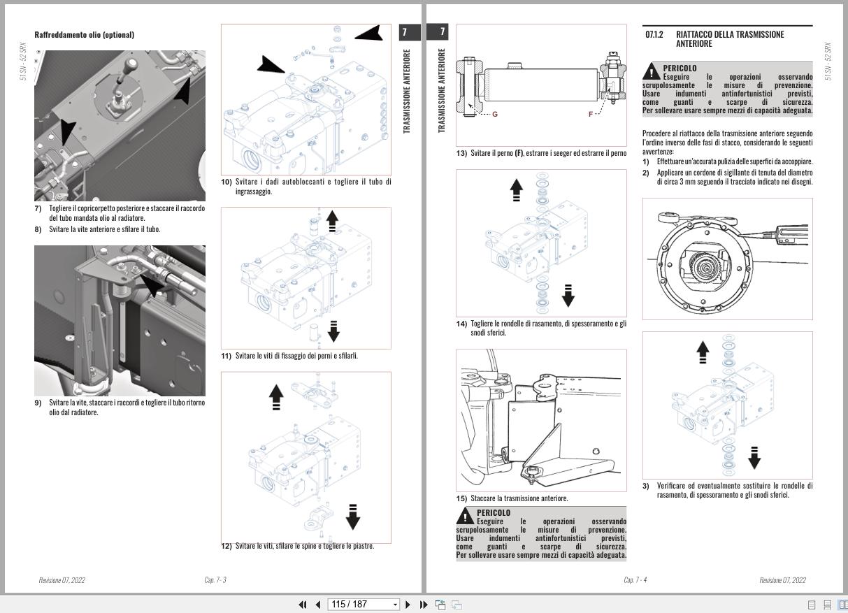
Task: Click the 'Cap. 7- 3' page footer
Action: (x=215, y=580)
